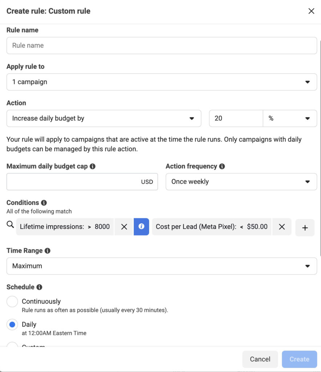Image resolution: width=321 pixels, height=372 pixels.
Task: Select the Continuously schedule option
Action: click(12, 301)
